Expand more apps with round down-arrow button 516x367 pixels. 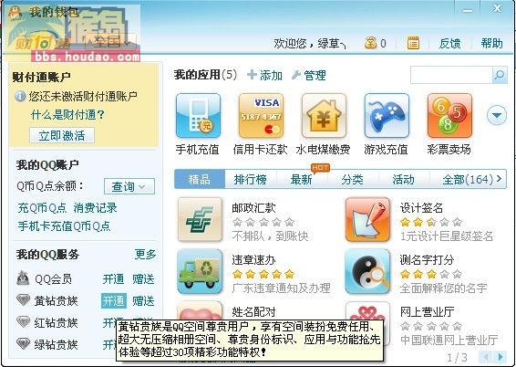497,115
